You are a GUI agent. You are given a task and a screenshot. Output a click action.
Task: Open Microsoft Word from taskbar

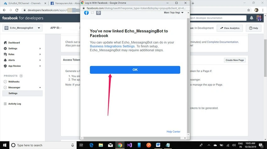point(158,145)
